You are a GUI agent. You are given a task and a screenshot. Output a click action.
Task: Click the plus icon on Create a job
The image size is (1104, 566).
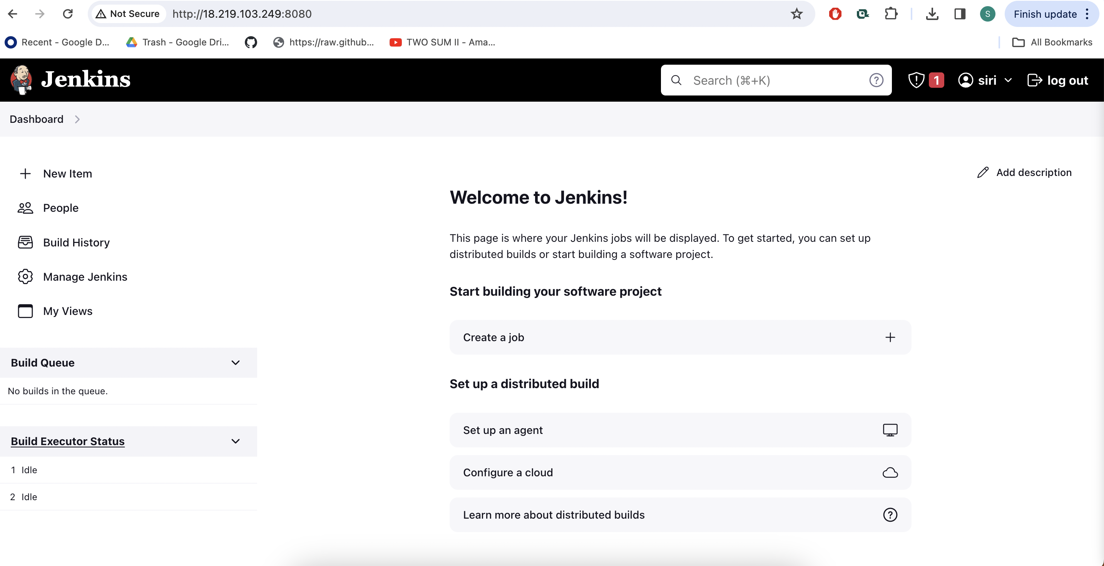pyautogui.click(x=890, y=337)
